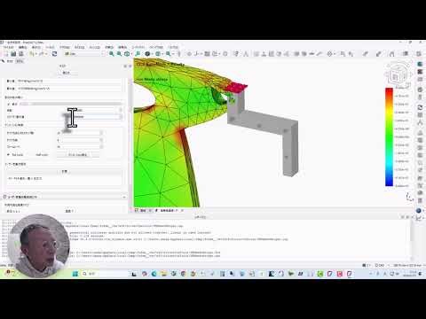Screen dimensions: 426x319
Task: Click the navigation cube in the 3D view
Action: tap(397, 74)
